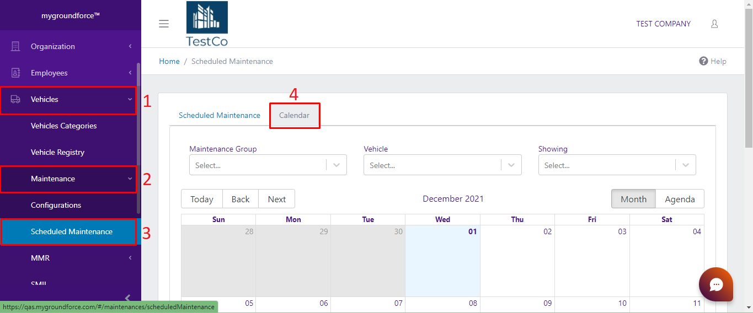Open the Showing select dropdown
The height and width of the screenshot is (313, 753).
[x=617, y=165]
